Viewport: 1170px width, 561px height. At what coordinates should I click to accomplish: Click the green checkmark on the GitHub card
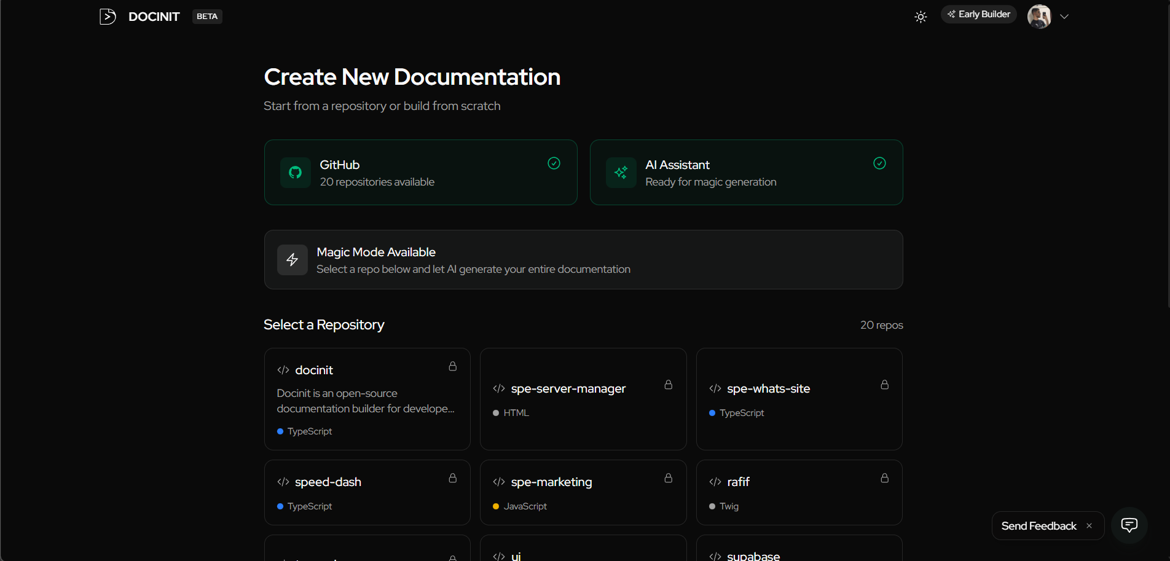tap(554, 163)
